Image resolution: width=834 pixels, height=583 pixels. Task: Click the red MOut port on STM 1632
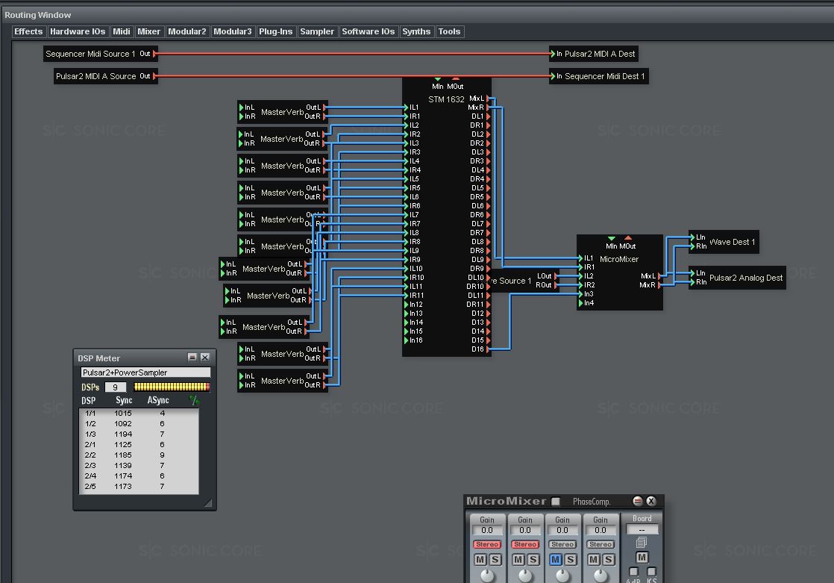pyautogui.click(x=455, y=80)
